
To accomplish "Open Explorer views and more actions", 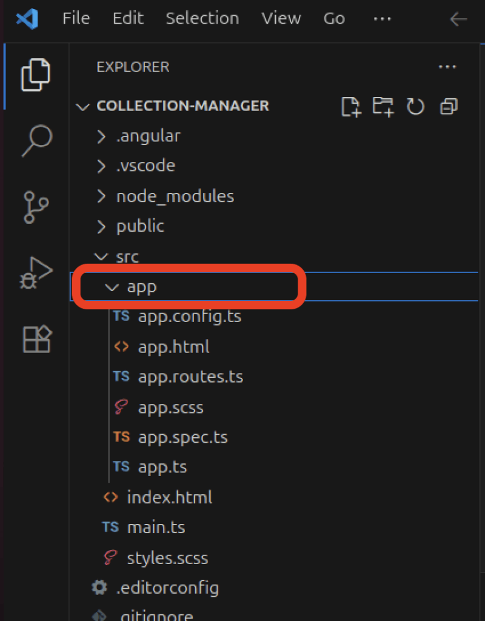I will coord(447,67).
